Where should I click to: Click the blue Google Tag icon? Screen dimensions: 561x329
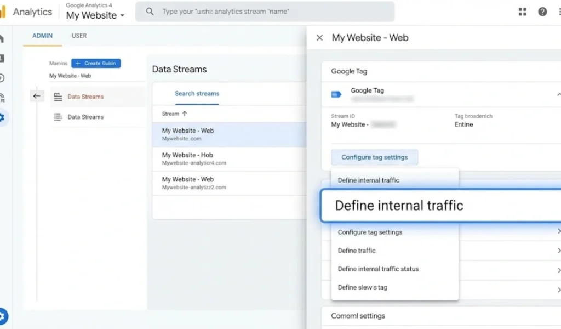336,94
